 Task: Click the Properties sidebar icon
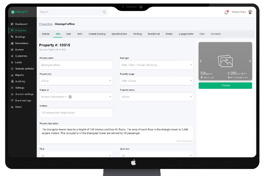point(12,31)
